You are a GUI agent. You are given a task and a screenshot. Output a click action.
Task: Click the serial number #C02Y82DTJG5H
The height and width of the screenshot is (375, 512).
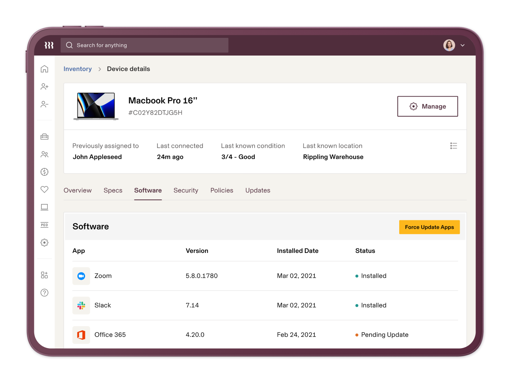pyautogui.click(x=155, y=112)
